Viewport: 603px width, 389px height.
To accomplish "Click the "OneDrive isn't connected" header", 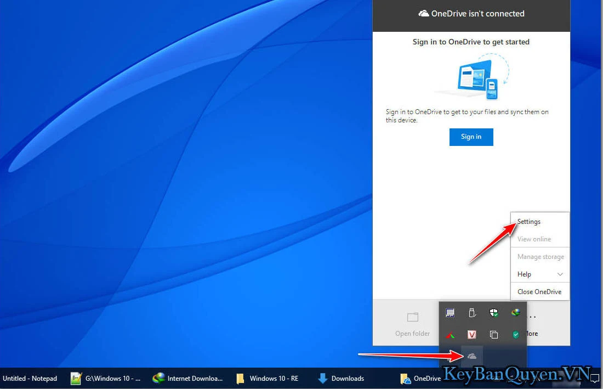I will point(471,14).
